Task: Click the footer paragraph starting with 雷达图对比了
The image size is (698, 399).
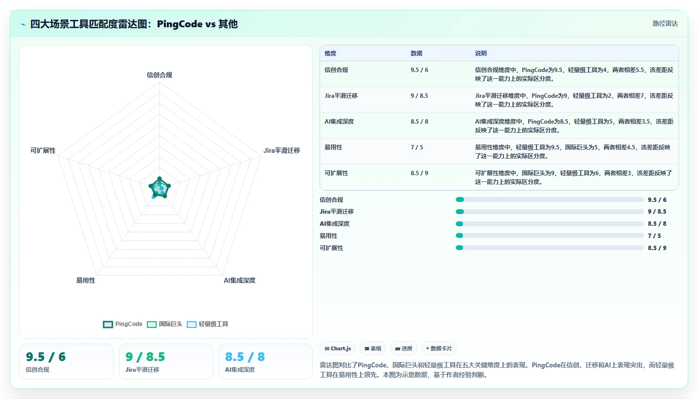Action: point(497,370)
